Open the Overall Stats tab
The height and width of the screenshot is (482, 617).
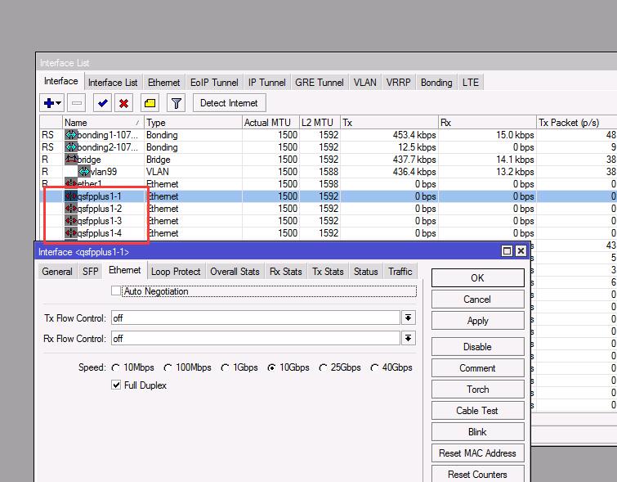pos(235,272)
